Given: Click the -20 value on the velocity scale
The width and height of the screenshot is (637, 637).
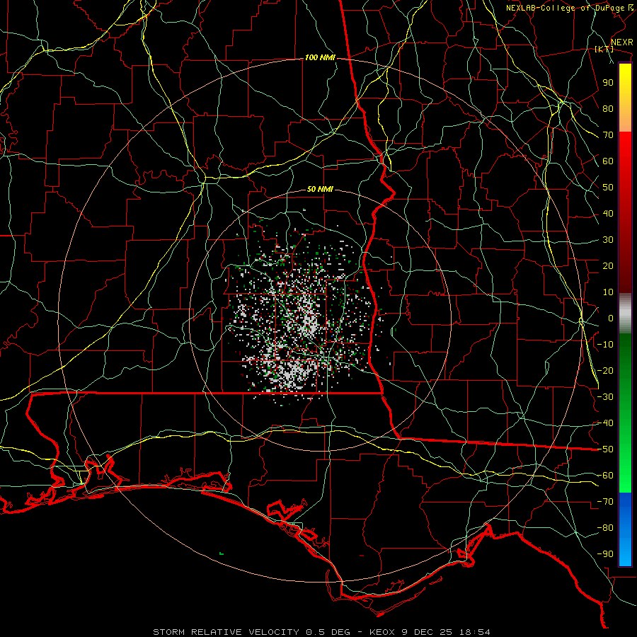Looking at the screenshot, I should coord(605,370).
